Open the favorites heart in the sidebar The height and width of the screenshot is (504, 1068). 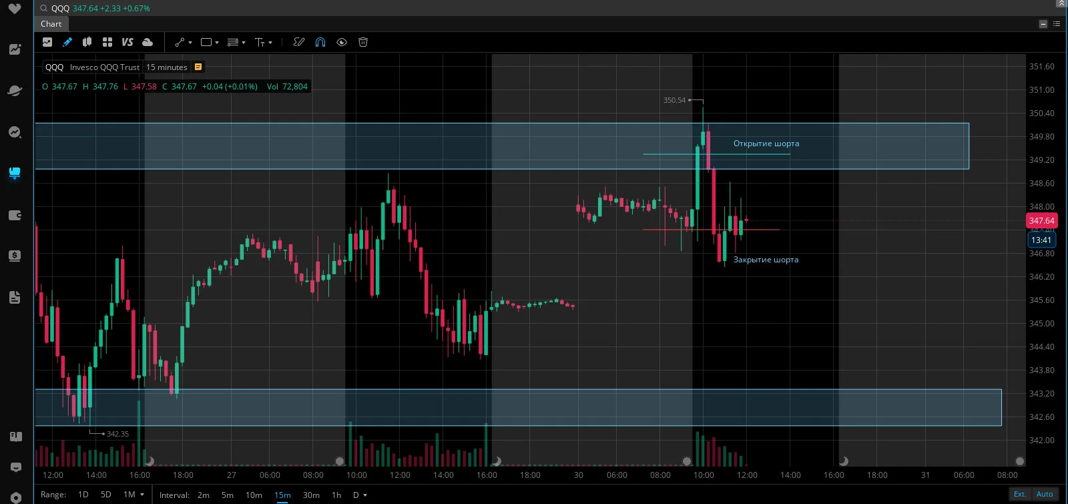tap(15, 9)
